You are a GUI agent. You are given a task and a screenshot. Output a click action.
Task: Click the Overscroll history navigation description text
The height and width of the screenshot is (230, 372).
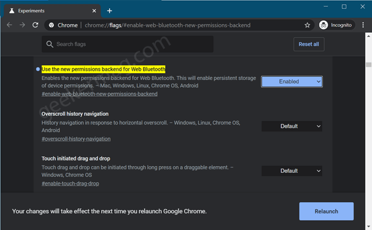tap(141, 126)
